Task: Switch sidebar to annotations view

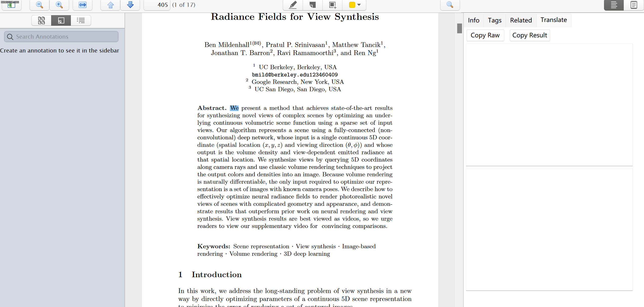Action: (61, 20)
